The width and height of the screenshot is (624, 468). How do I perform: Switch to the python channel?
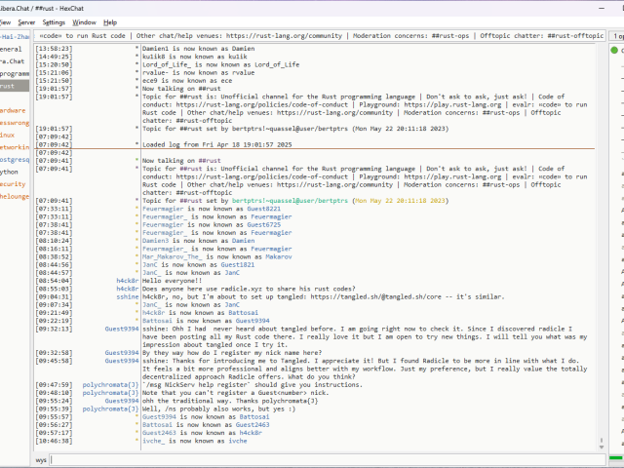pos(10,171)
